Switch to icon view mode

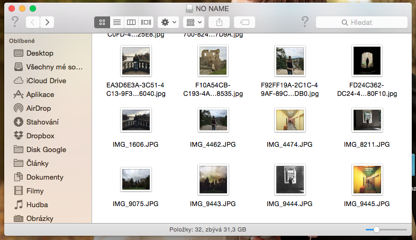(102, 22)
